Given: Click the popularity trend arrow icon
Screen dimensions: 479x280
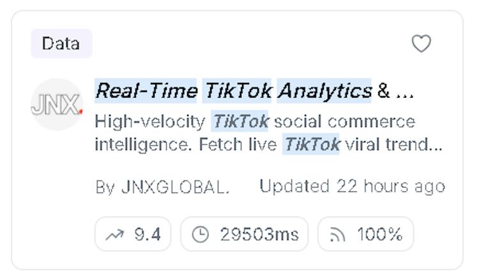Looking at the screenshot, I should click(114, 234).
